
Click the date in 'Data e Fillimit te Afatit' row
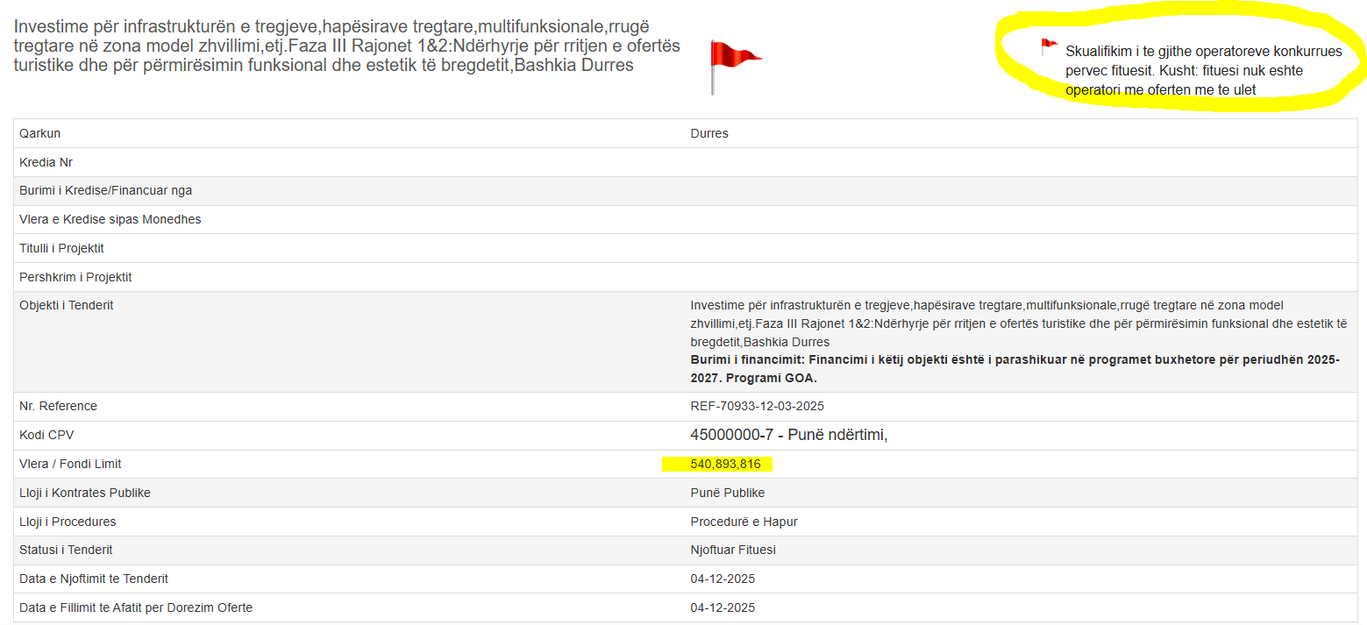(723, 607)
